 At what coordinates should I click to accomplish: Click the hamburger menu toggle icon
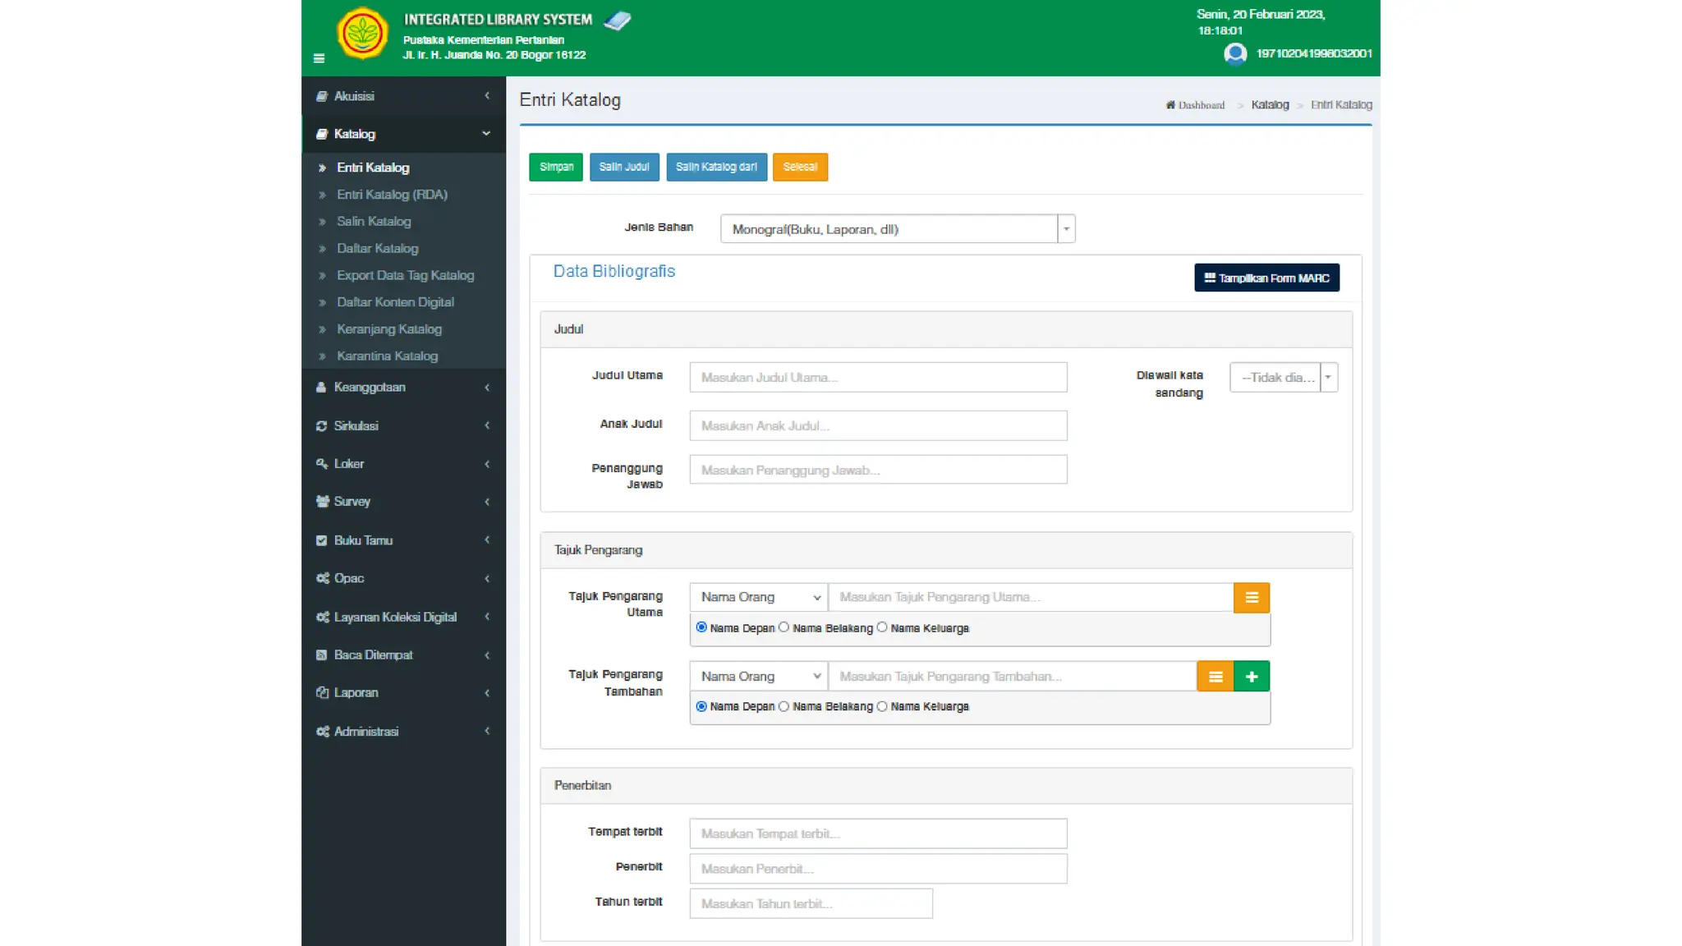point(319,58)
